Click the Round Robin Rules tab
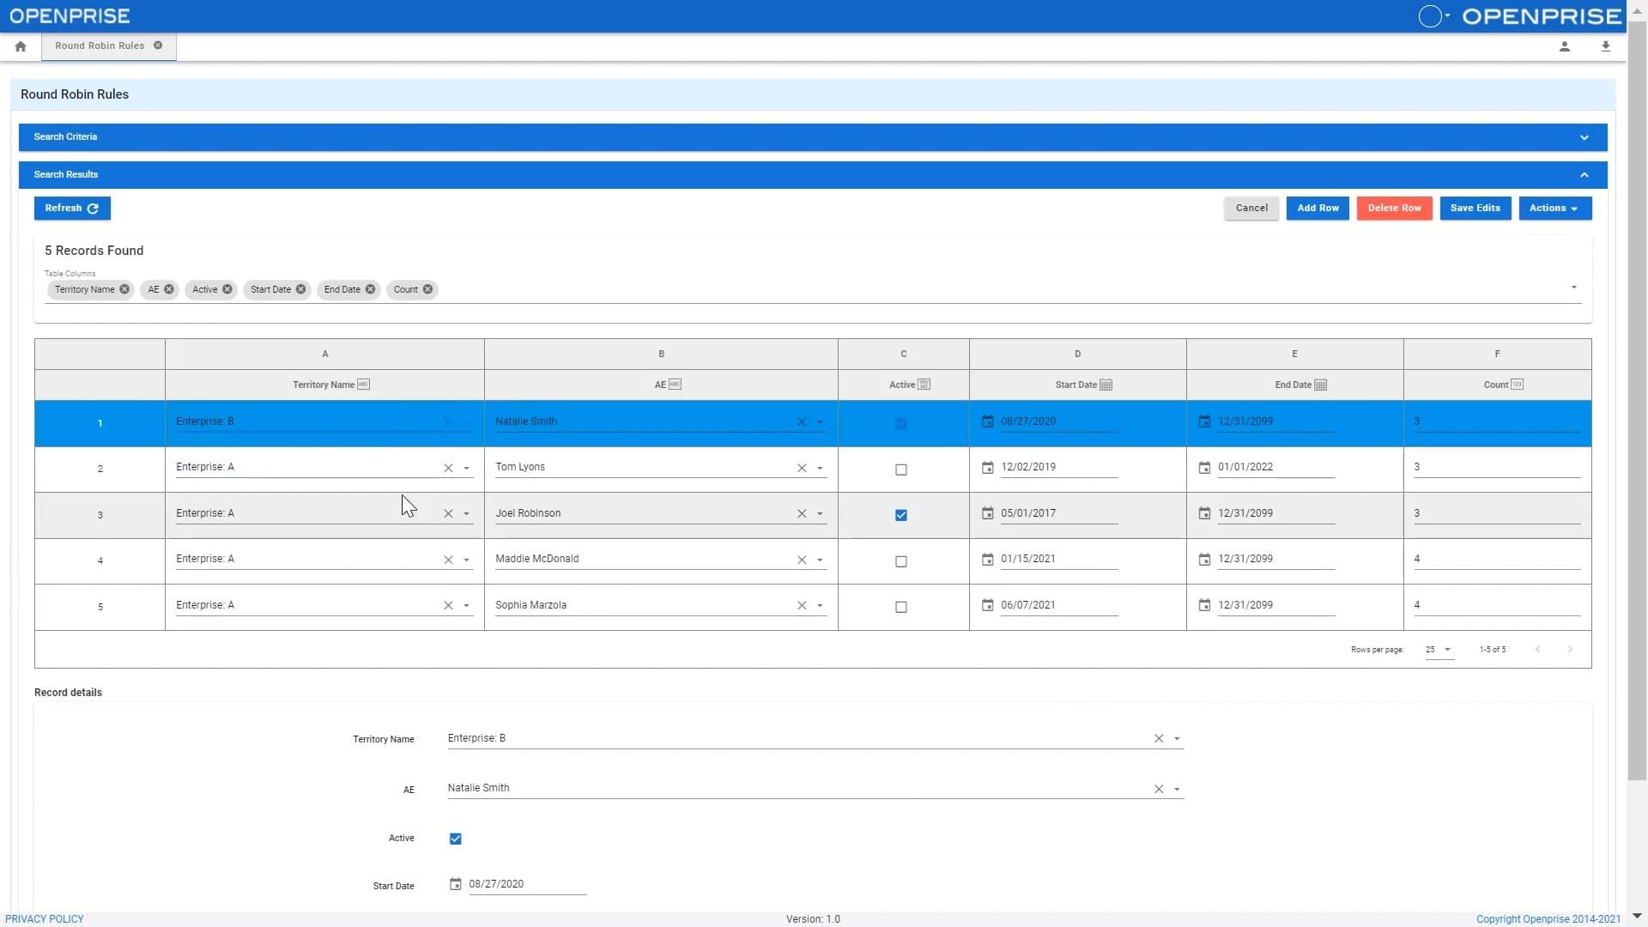Image resolution: width=1648 pixels, height=927 pixels. pyautogui.click(x=100, y=45)
